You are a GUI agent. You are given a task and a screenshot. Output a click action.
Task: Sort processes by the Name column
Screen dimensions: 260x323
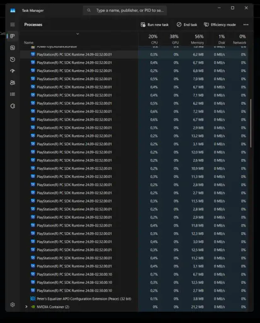click(x=29, y=42)
